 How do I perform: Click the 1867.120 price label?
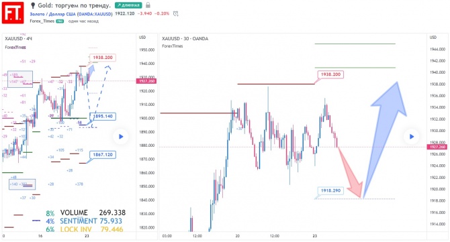[103, 155]
